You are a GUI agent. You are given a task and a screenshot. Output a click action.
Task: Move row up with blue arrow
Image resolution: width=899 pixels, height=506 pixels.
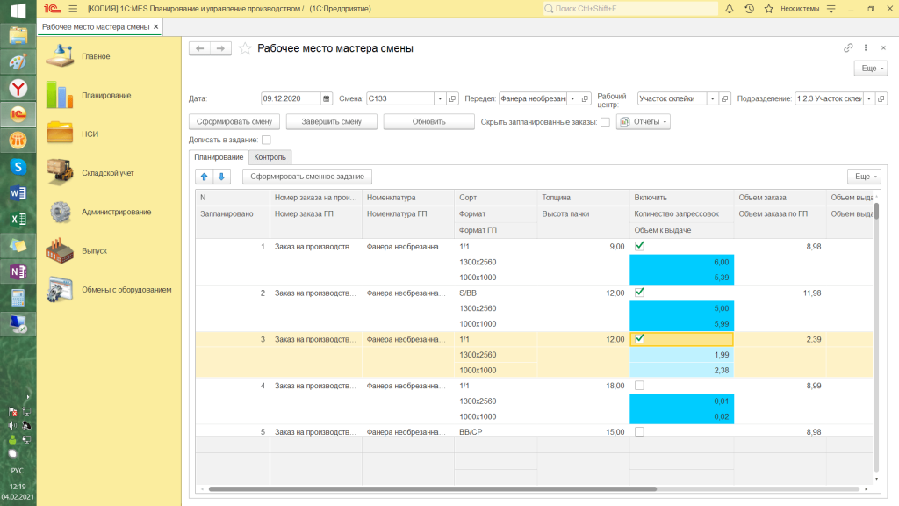click(x=204, y=177)
